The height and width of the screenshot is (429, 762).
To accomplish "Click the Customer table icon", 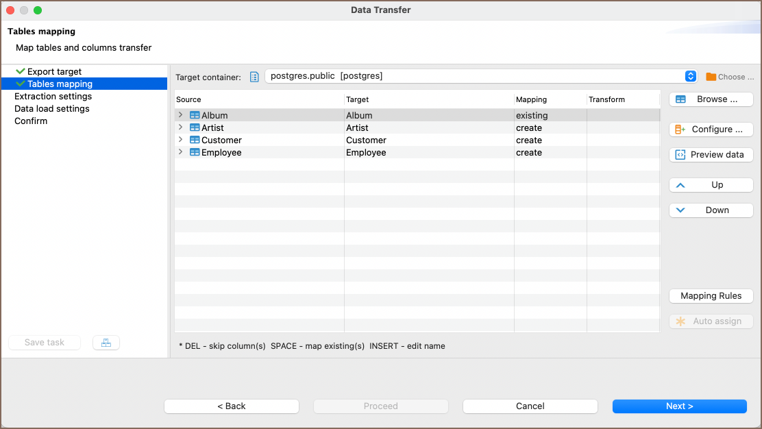I will click(x=195, y=140).
